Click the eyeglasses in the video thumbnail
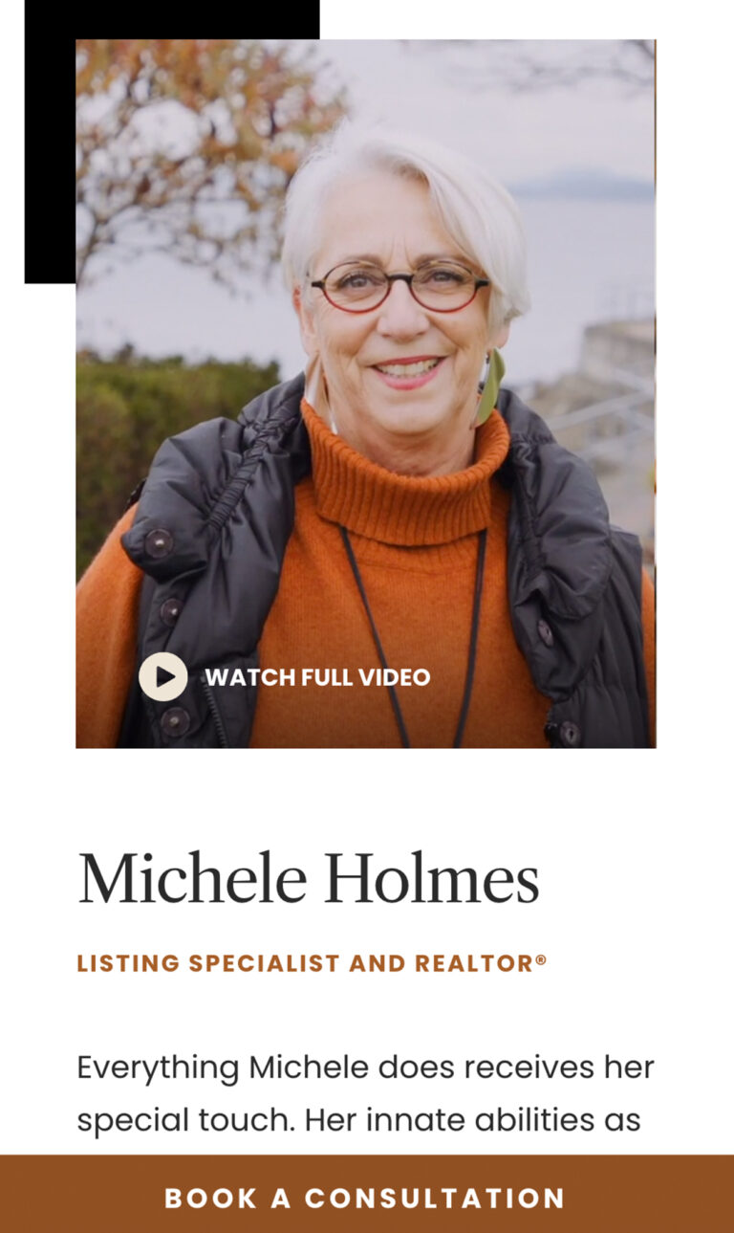The width and height of the screenshot is (734, 1233). click(x=399, y=285)
